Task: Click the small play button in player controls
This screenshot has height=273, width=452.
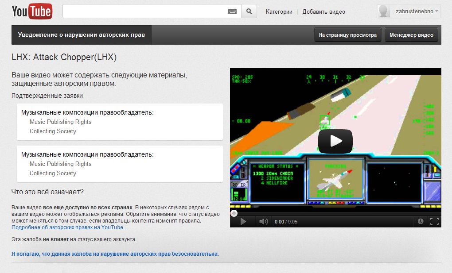Action: [243, 221]
